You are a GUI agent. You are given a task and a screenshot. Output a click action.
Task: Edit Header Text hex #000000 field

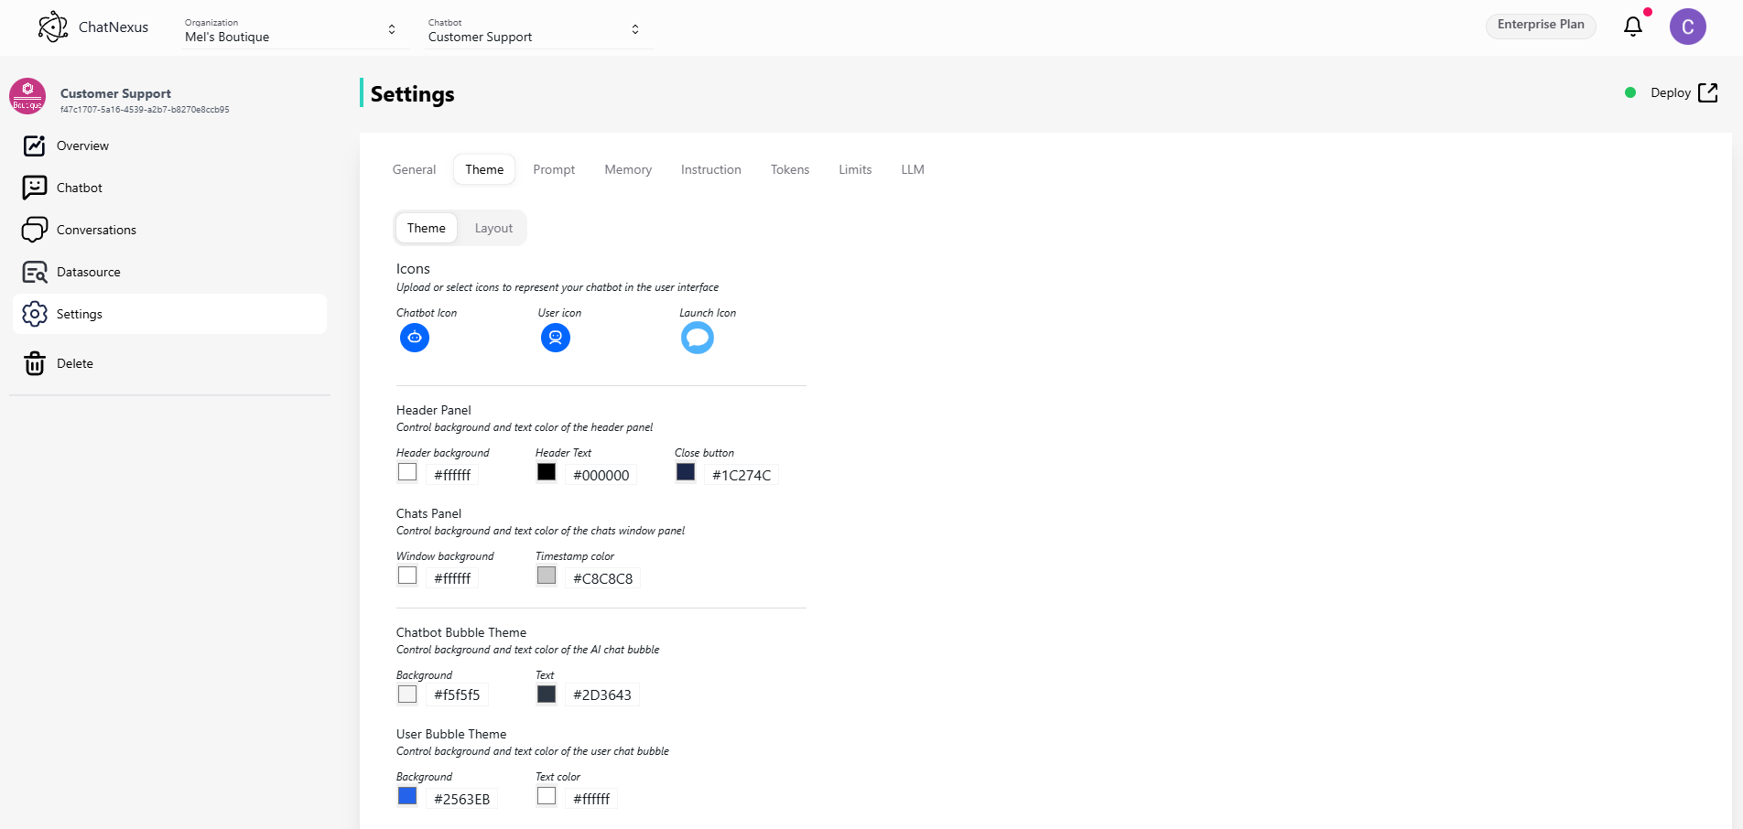(601, 475)
